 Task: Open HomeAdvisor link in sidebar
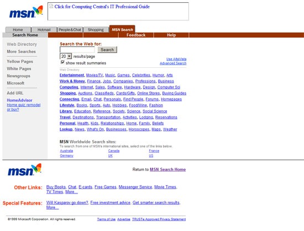click(19, 100)
